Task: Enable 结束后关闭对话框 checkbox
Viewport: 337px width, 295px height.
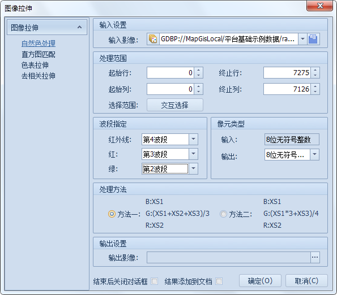Action: click(154, 281)
